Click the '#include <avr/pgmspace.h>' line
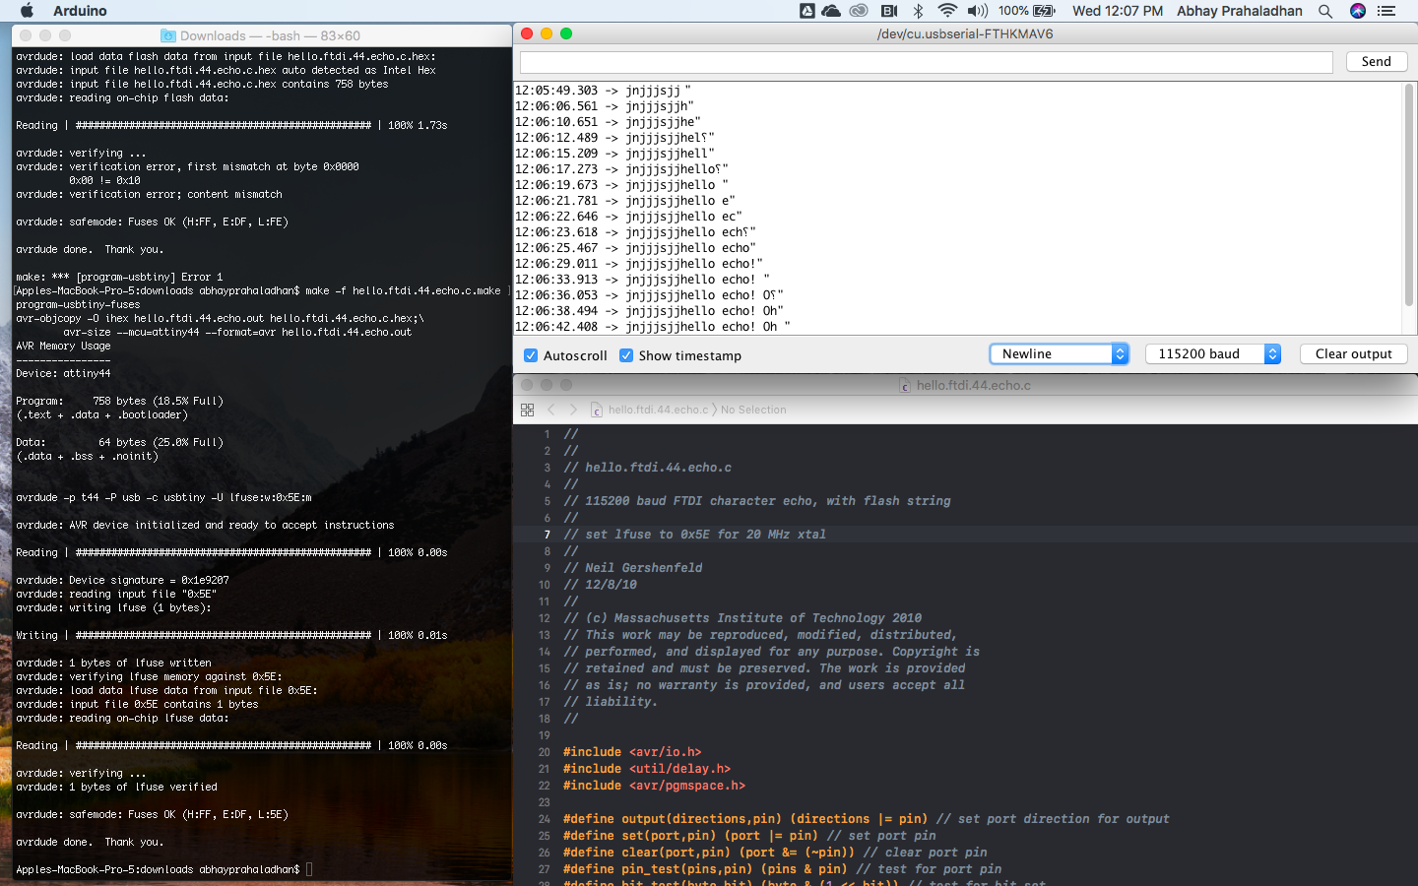 coord(654,786)
